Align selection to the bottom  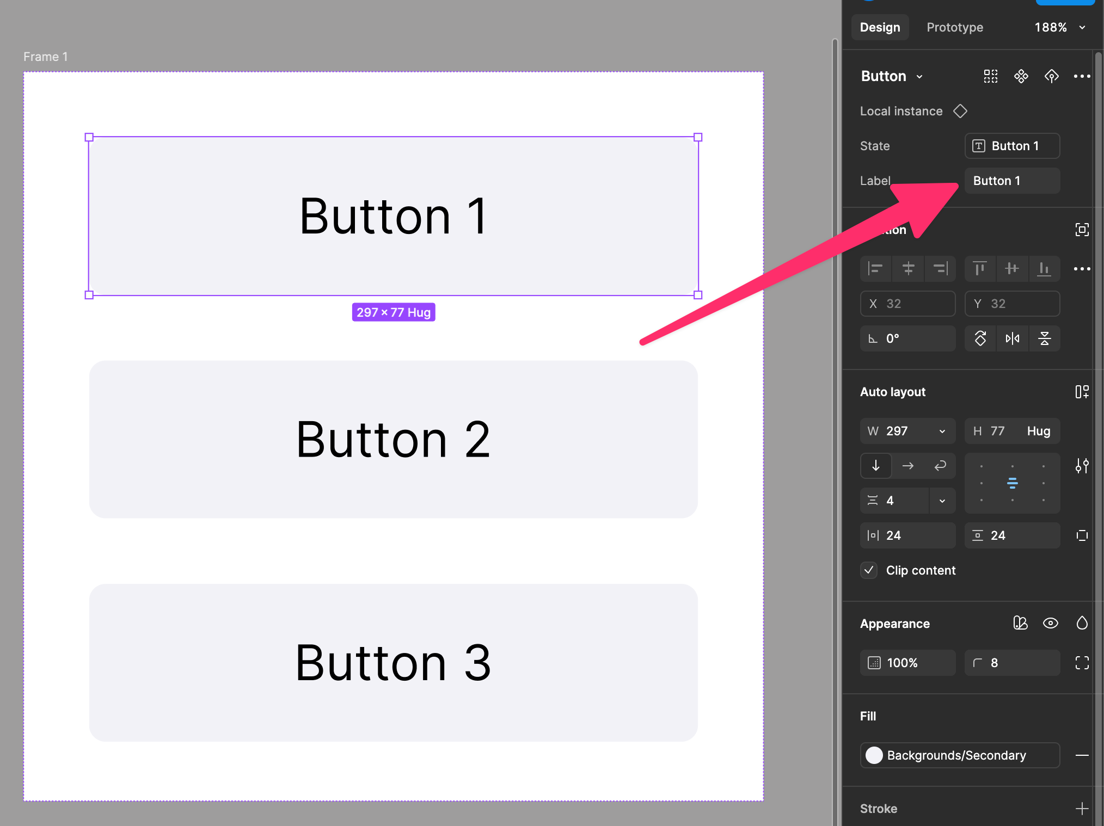(1044, 269)
